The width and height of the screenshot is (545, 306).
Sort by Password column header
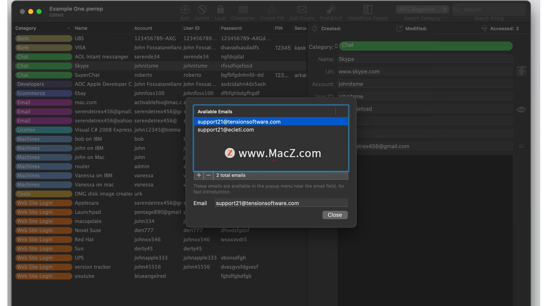tap(246, 28)
